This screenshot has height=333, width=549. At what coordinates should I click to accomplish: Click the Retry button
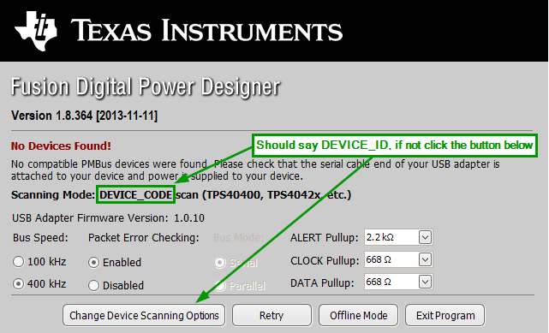pos(272,315)
